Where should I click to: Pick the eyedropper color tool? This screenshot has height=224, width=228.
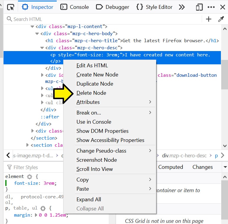tap(221, 19)
